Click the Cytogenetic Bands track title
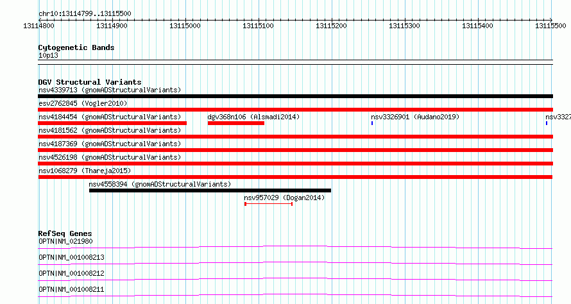 [x=76, y=47]
